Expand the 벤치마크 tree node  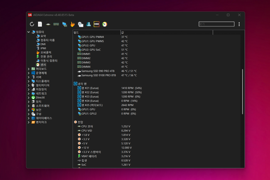tap(29, 122)
